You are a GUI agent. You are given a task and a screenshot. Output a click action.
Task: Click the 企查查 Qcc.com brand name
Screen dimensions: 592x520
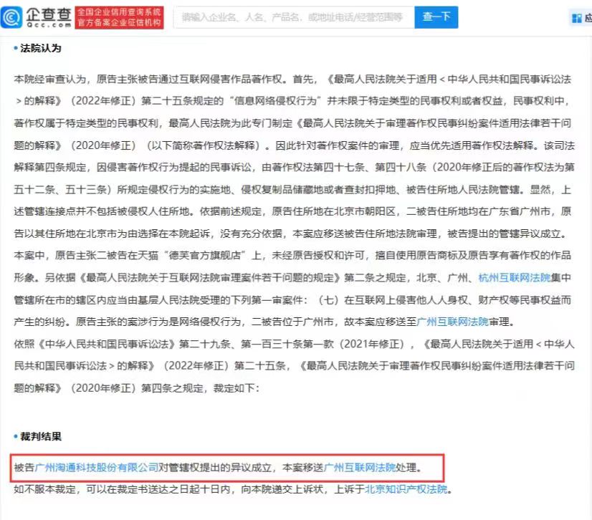point(49,17)
